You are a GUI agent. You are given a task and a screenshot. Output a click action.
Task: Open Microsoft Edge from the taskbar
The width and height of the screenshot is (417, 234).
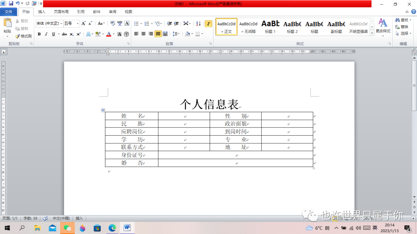click(x=112, y=228)
